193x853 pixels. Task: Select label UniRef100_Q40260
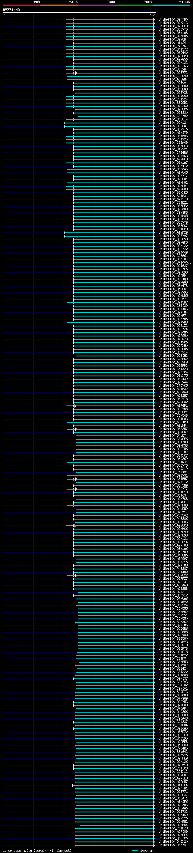pyautogui.click(x=173, y=106)
